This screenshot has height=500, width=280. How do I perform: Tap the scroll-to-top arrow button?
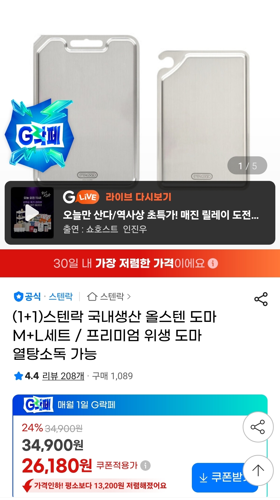[x=258, y=470]
